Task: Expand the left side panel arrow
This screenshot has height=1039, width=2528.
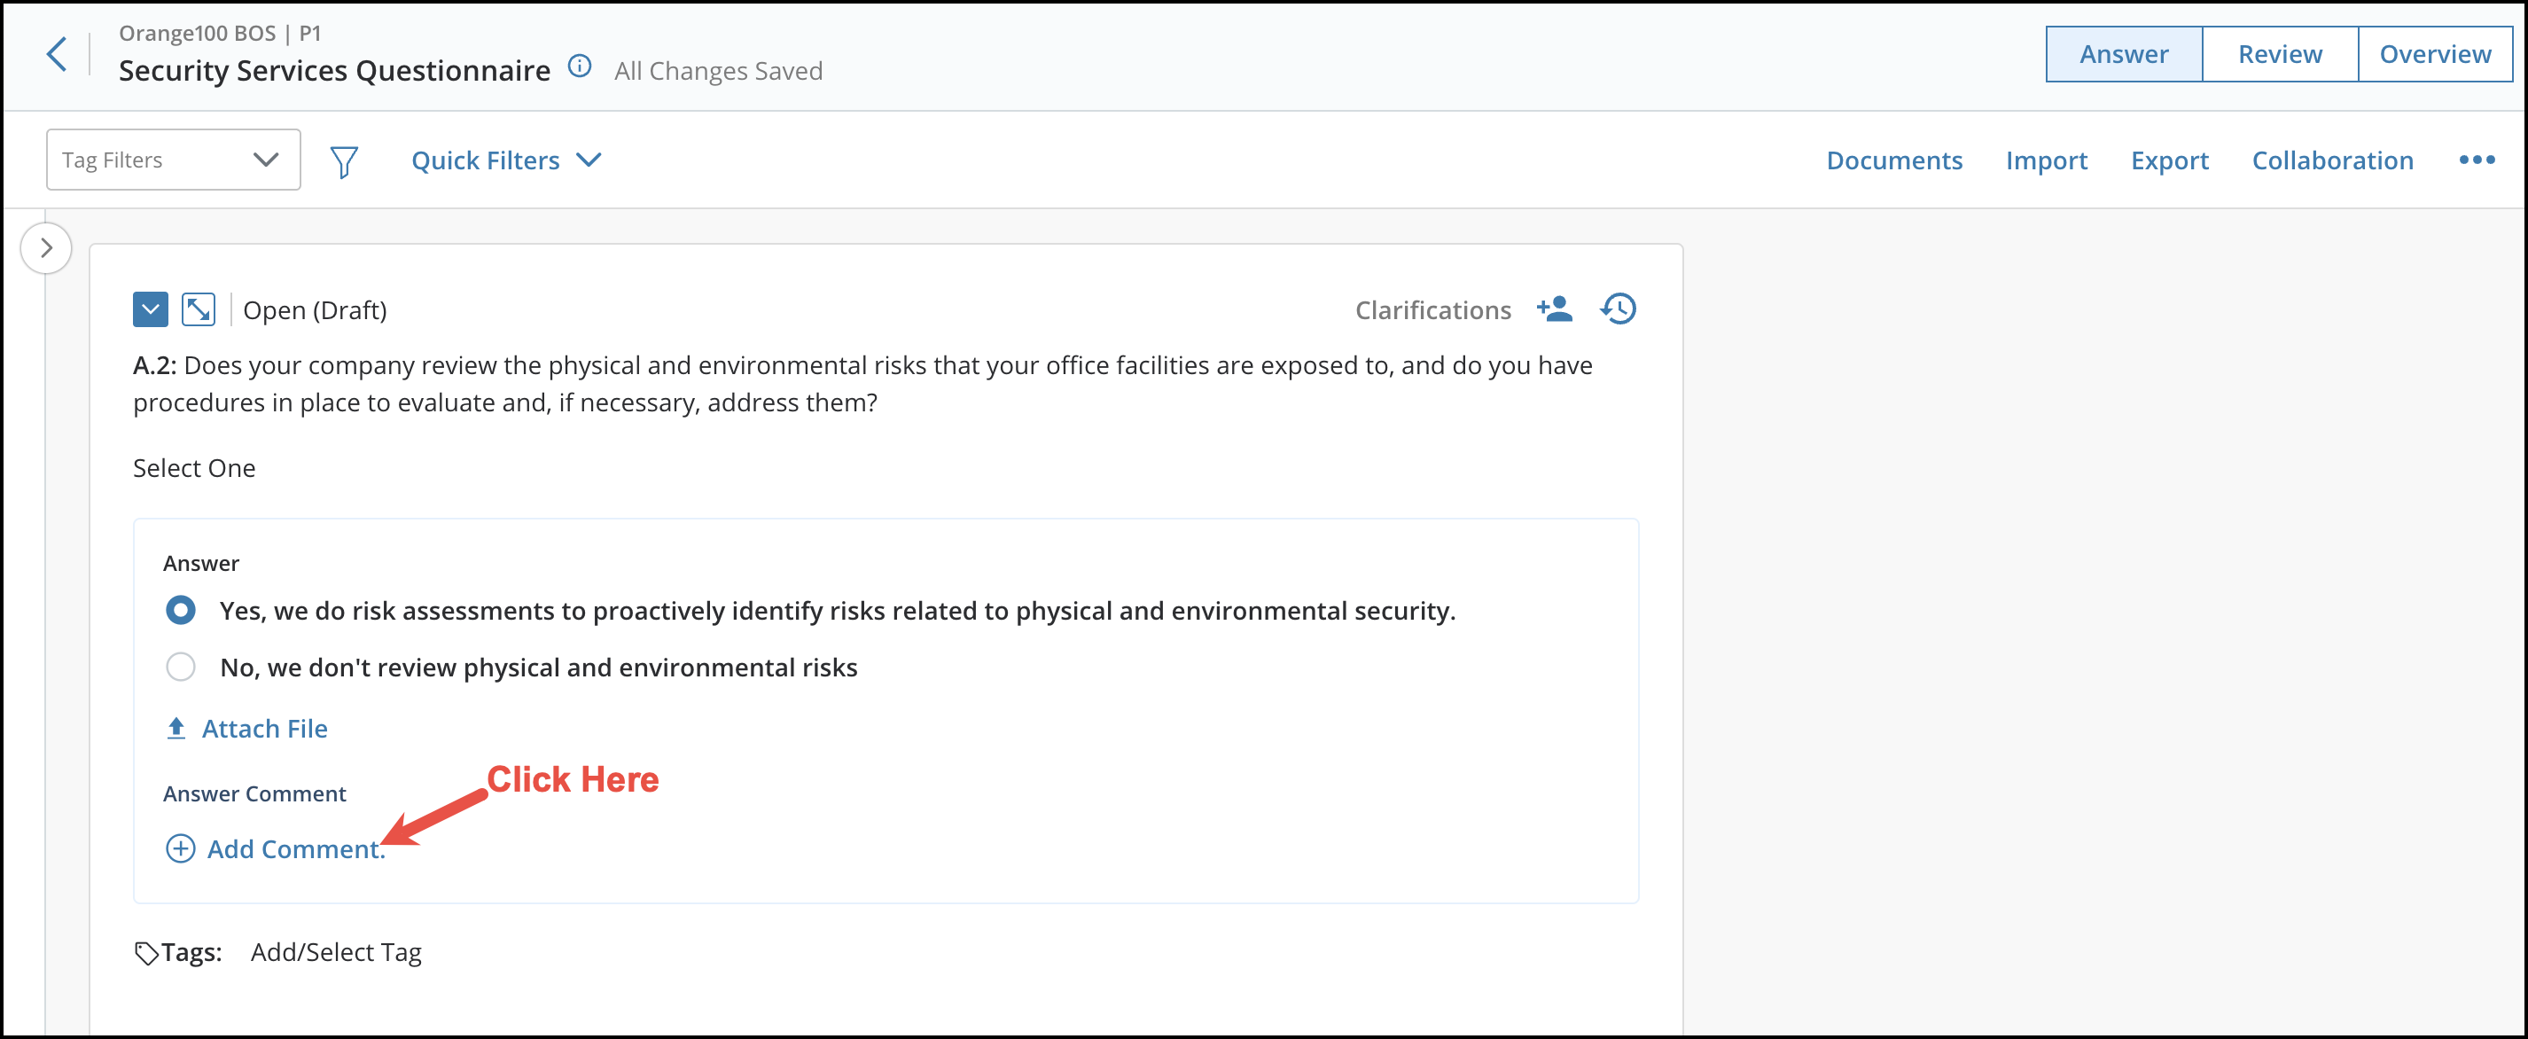Action: [x=46, y=248]
